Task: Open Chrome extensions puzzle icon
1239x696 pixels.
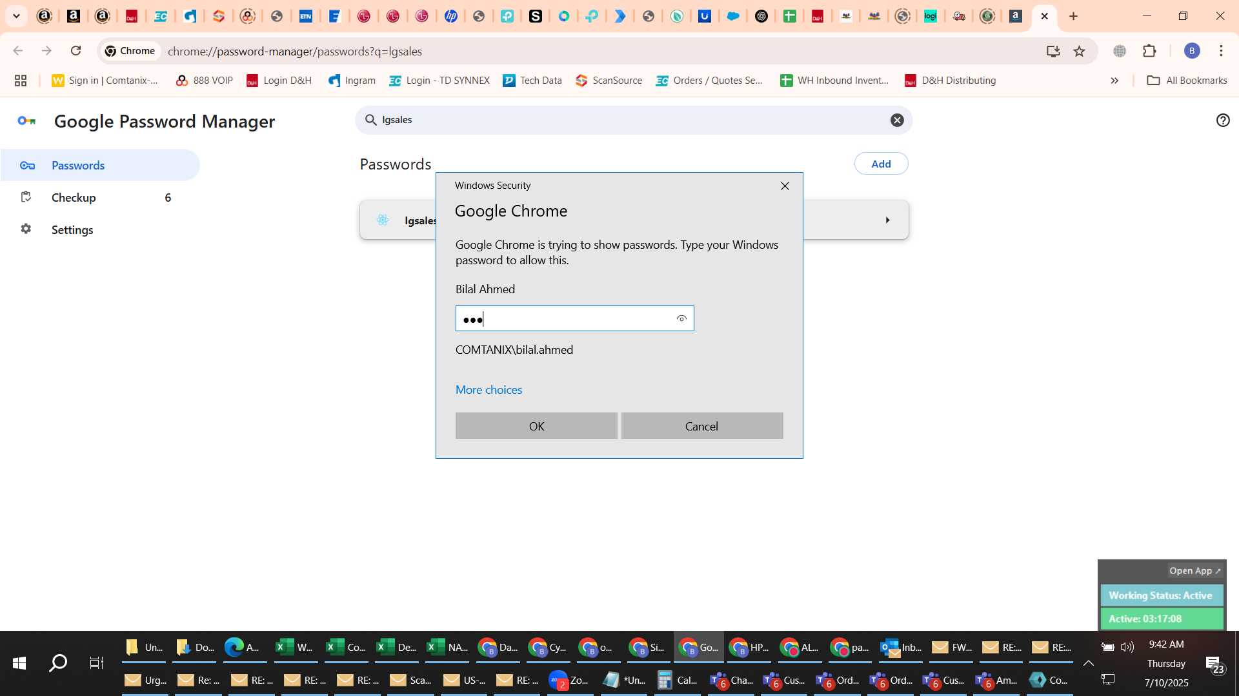Action: coord(1149,51)
